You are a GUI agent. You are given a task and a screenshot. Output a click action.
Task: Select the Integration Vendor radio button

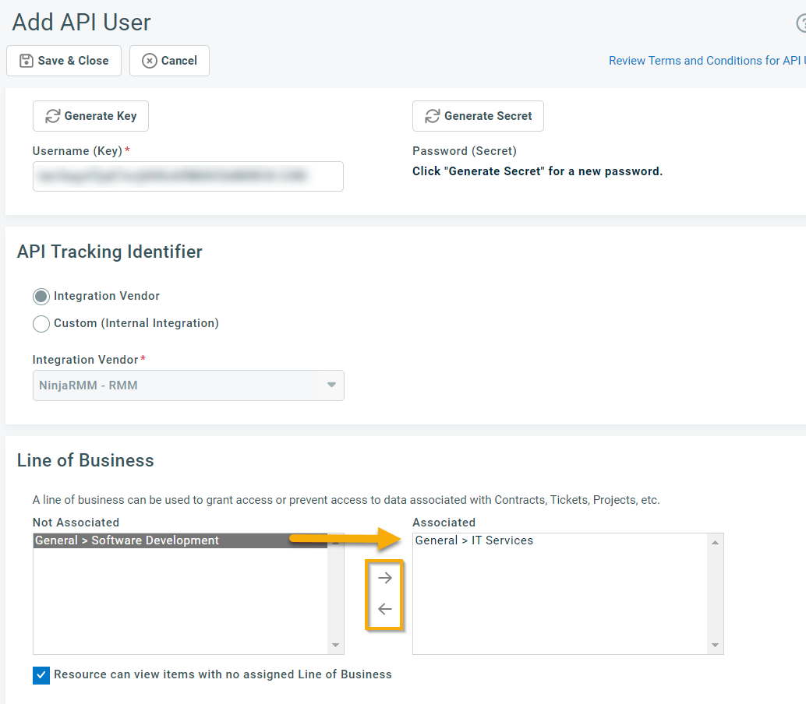coord(41,297)
